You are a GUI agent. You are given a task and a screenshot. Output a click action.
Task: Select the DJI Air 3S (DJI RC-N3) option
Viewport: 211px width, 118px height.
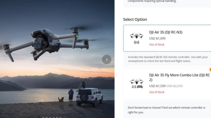167,38
